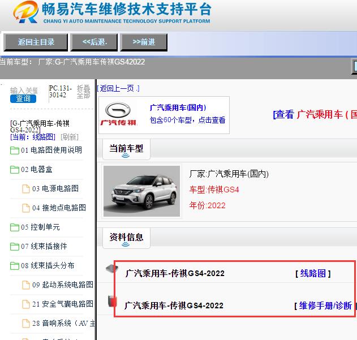The height and width of the screenshot is (340, 357).
Task: Click the 厂家:广汽乘用车(国内) text
Action: [x=229, y=174]
